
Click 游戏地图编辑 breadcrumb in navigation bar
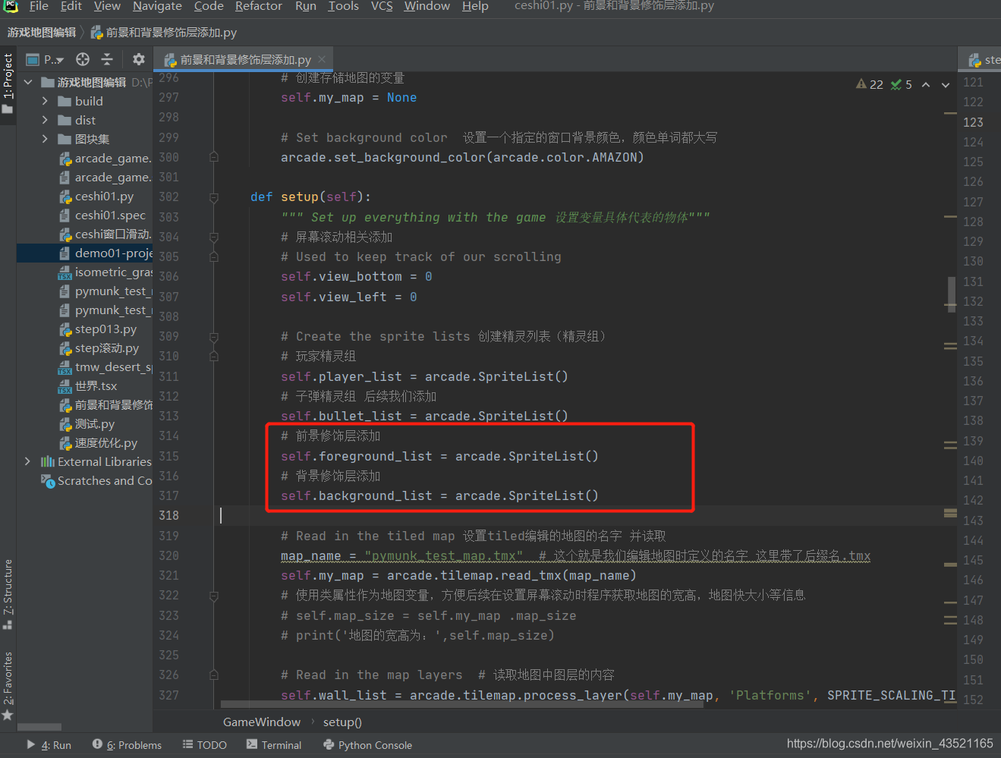point(42,32)
